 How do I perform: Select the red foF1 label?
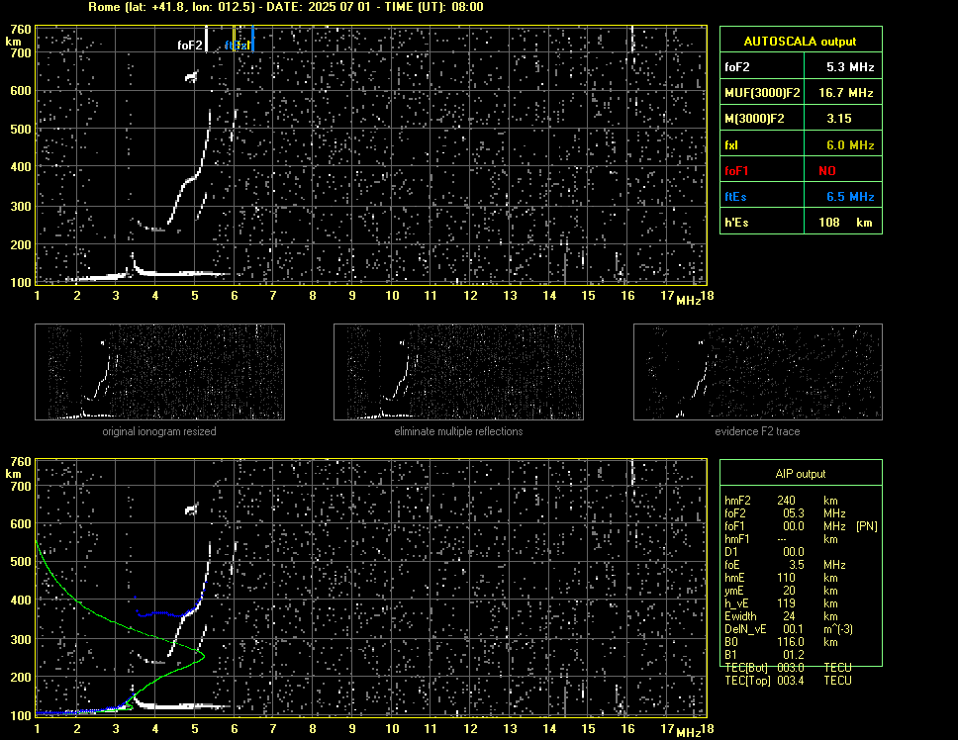click(x=736, y=171)
